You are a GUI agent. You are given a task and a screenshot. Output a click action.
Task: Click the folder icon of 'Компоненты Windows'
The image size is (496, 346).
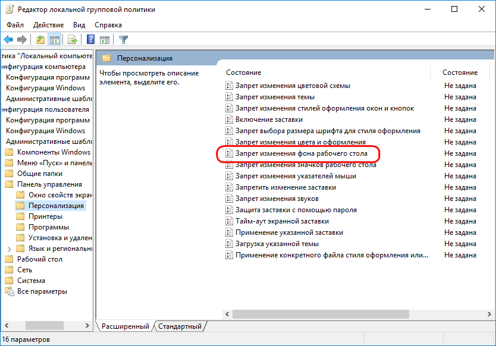point(9,152)
